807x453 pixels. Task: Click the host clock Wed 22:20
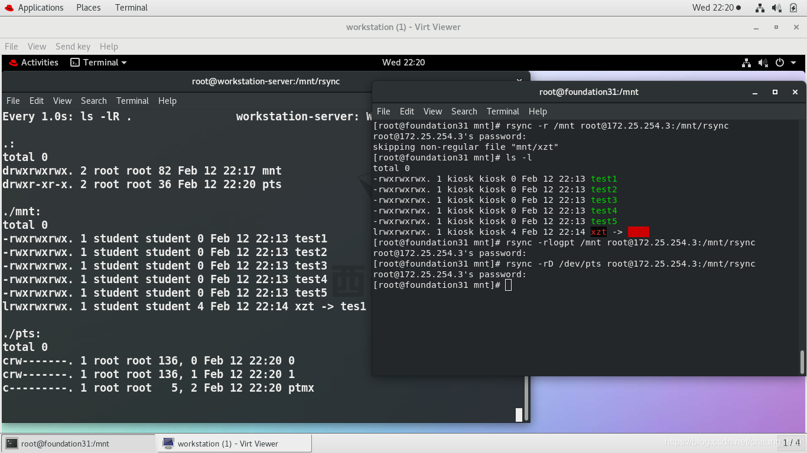coord(717,8)
